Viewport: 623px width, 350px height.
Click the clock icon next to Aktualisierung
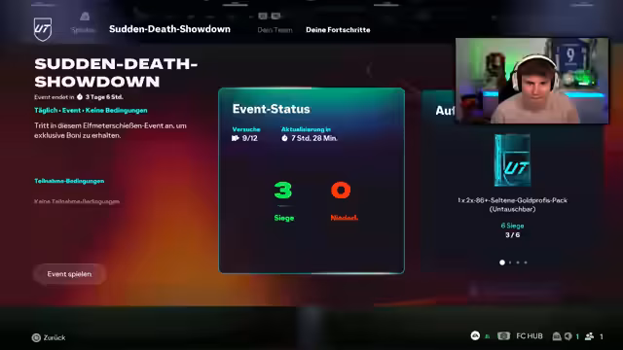click(x=284, y=138)
